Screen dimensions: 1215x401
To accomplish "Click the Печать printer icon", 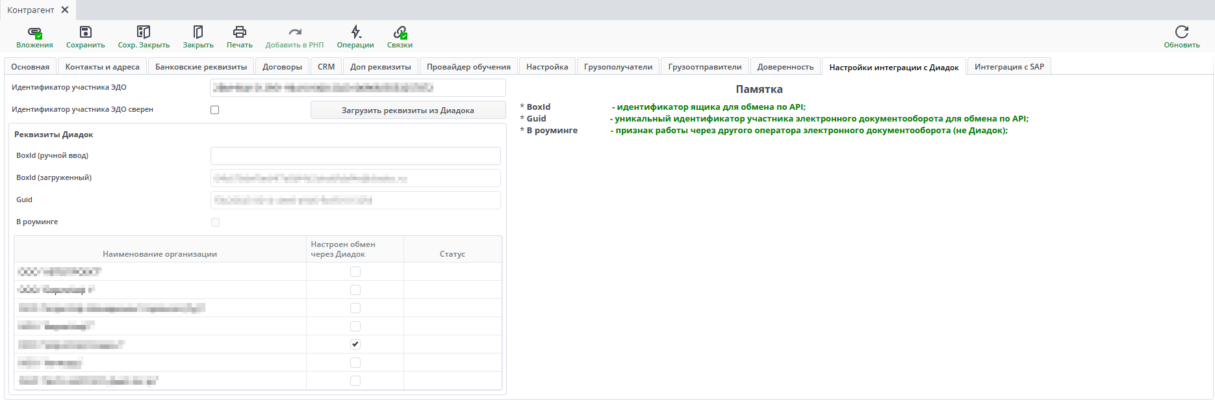I will [239, 32].
